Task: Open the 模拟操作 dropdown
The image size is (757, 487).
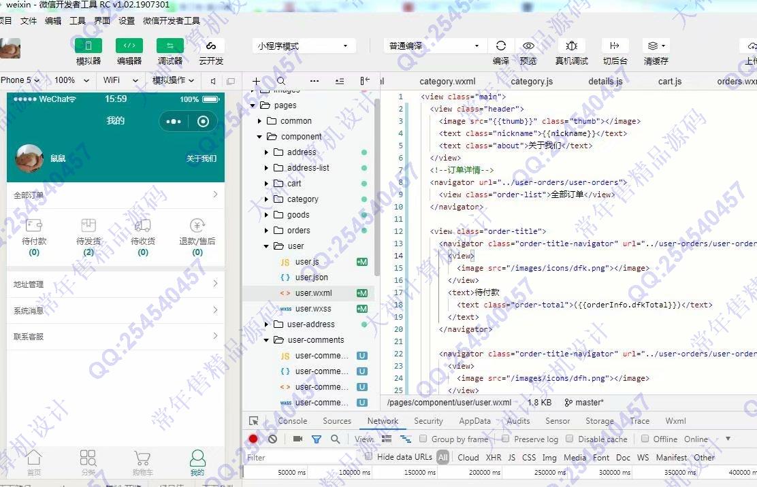Action: click(174, 80)
